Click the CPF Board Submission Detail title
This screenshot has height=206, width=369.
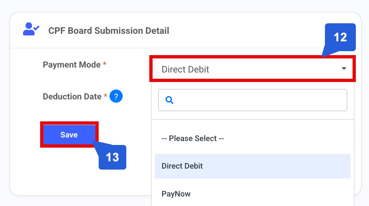[109, 31]
